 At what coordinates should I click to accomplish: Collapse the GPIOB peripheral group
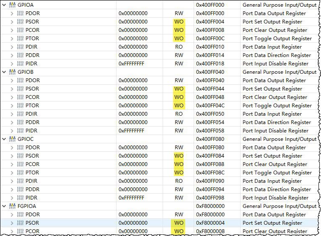click(x=4, y=72)
